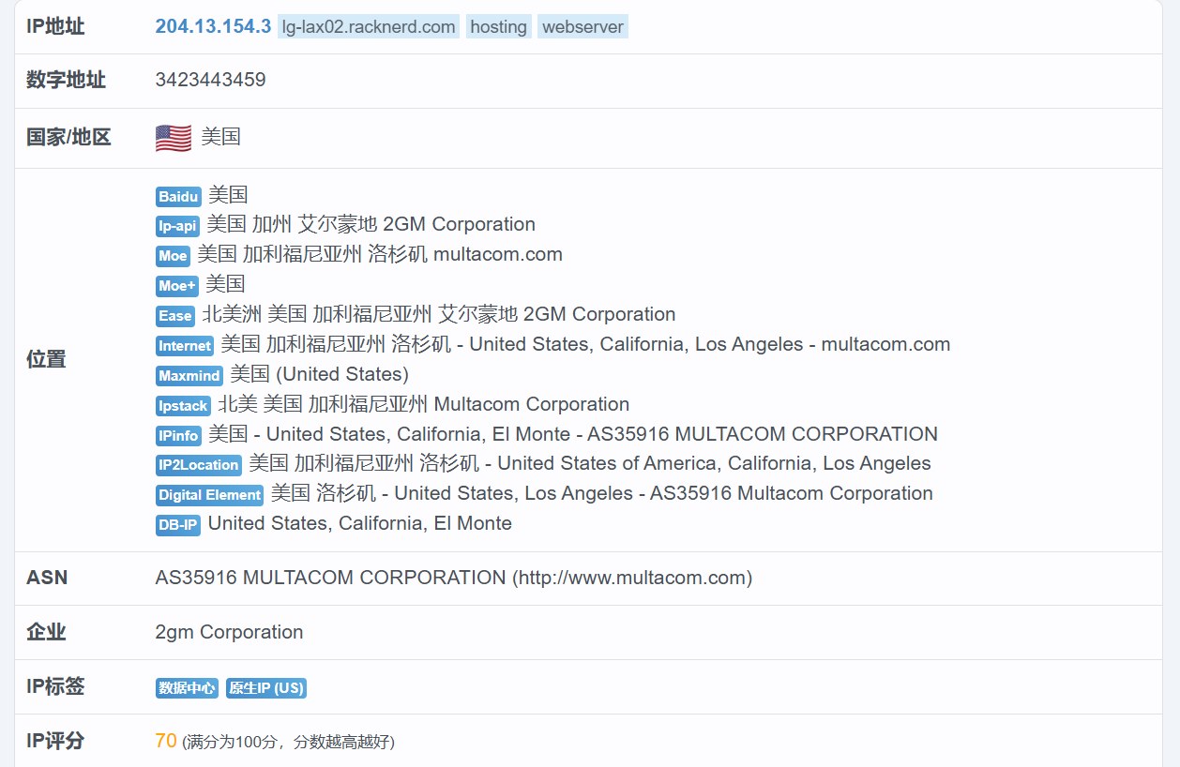Click the Digital Element source badge
Screen dimensions: 1180x767
[209, 495]
